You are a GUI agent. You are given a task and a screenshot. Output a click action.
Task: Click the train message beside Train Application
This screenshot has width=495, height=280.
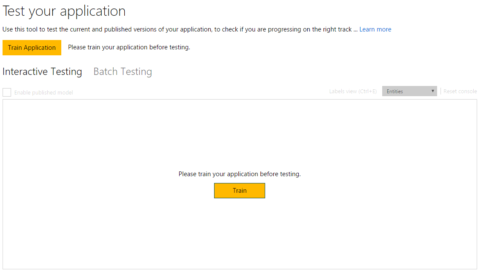coord(129,47)
